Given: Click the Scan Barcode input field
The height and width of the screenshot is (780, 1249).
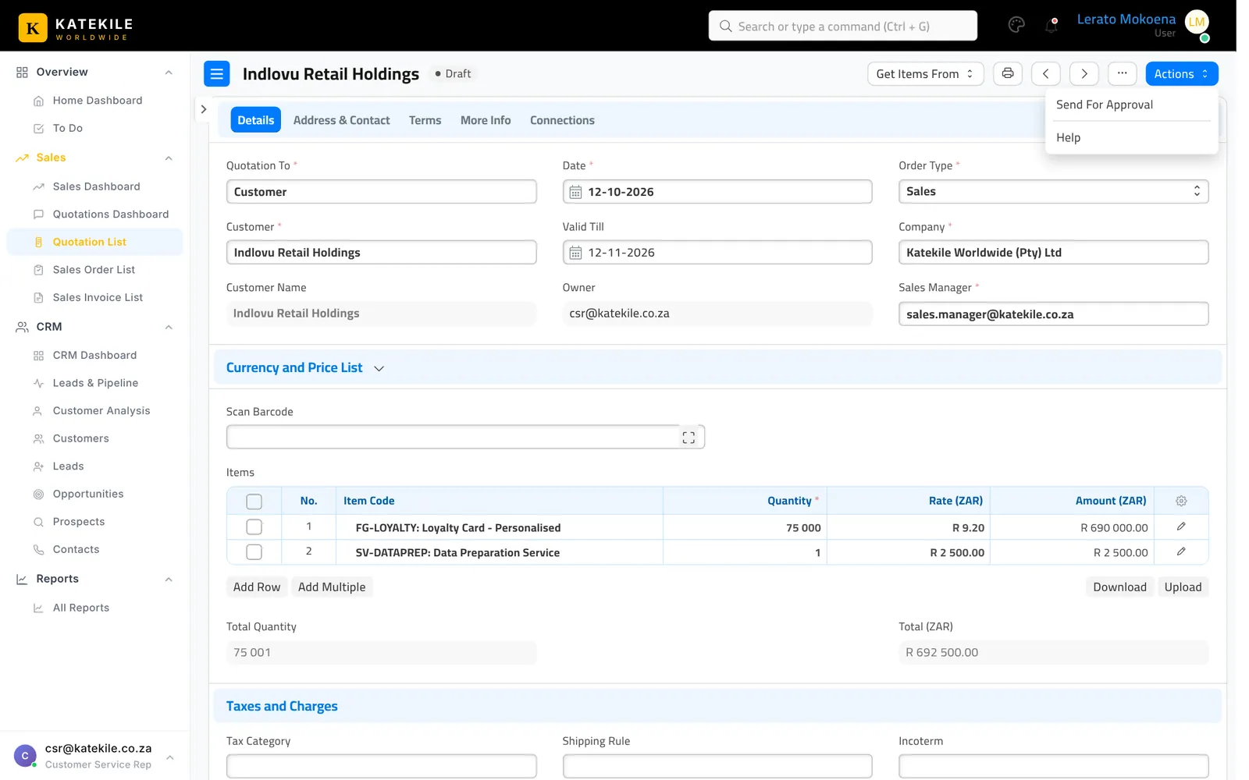Looking at the screenshot, I should pyautogui.click(x=465, y=437).
